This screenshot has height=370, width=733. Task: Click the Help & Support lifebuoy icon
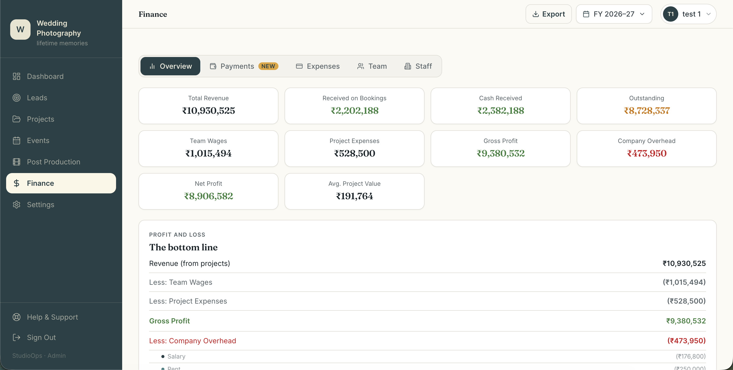(x=17, y=317)
